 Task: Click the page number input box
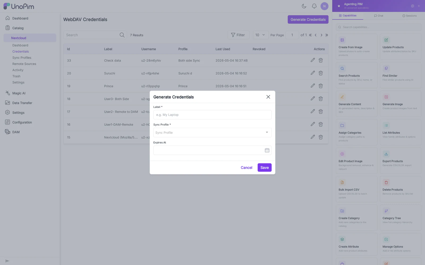click(292, 35)
